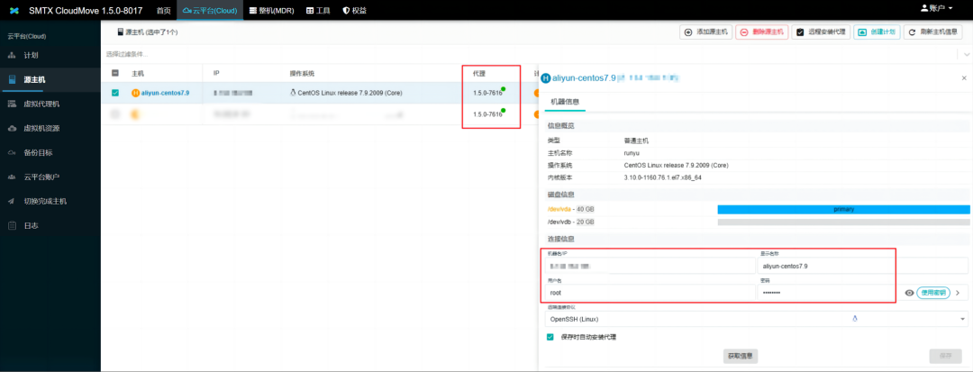Screen dimensions: 973x372
Task: Click the 机器名/IP input field
Action: pyautogui.click(x=650, y=266)
